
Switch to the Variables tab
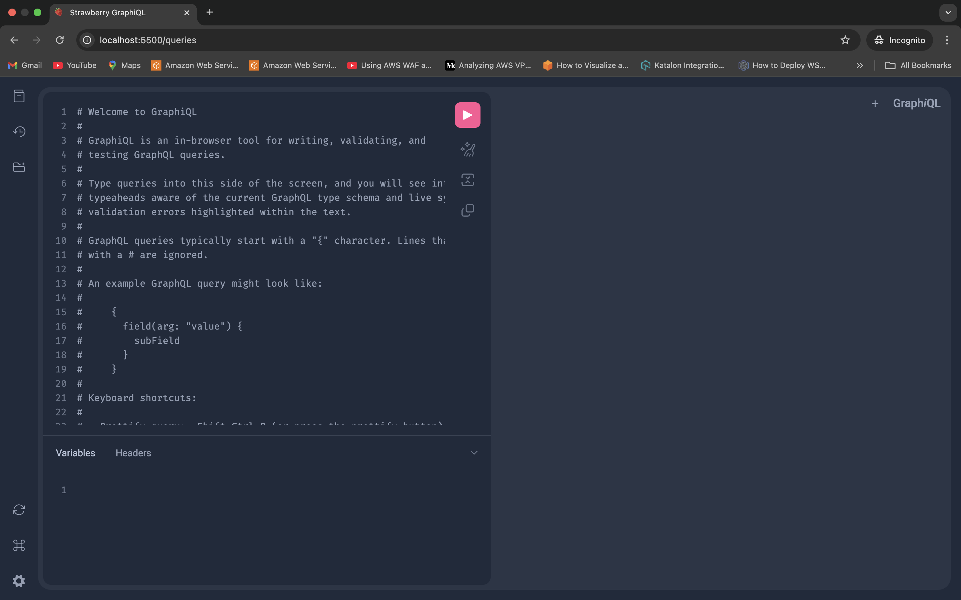point(75,453)
